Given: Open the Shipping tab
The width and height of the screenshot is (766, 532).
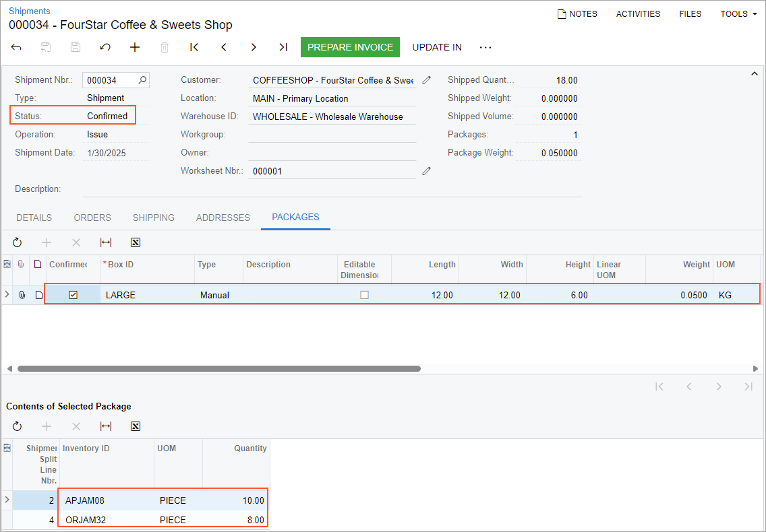Looking at the screenshot, I should (153, 218).
